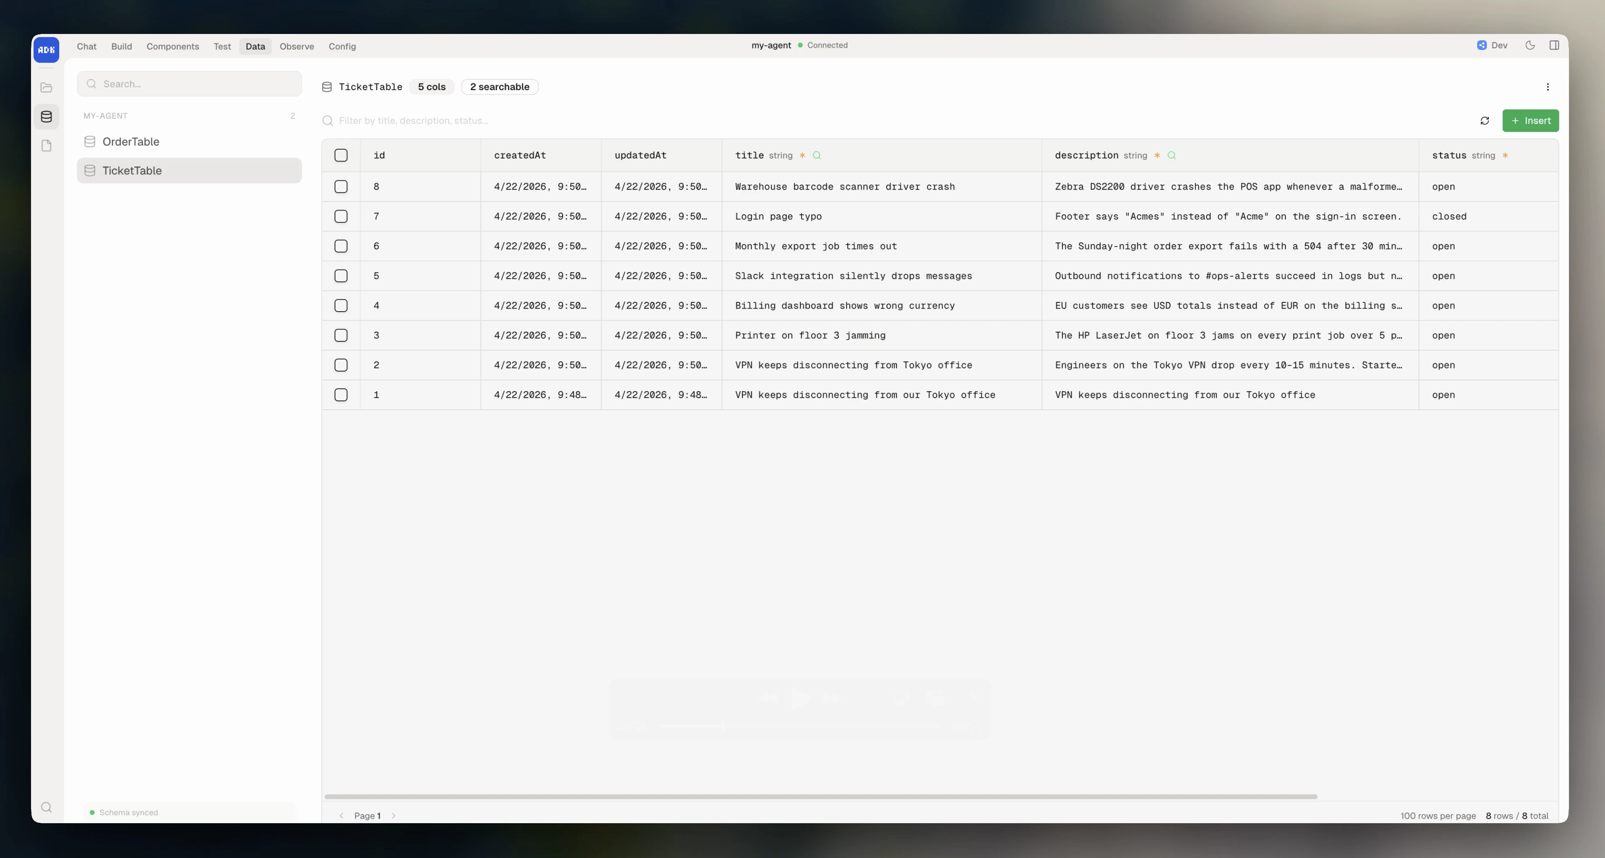Go to next page arrow
Viewport: 1605px width, 858px height.
[x=393, y=816]
